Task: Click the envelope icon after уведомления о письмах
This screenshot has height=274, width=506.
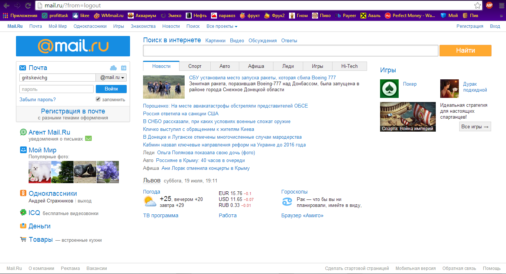Action: click(88, 139)
